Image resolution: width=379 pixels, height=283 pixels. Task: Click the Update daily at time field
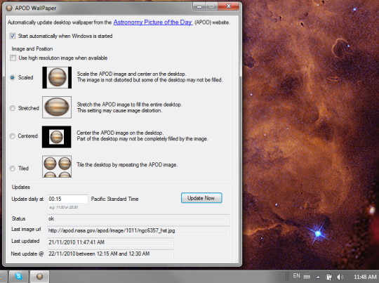(x=67, y=199)
